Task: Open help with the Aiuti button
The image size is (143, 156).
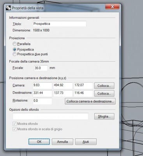Action: (x=86, y=142)
